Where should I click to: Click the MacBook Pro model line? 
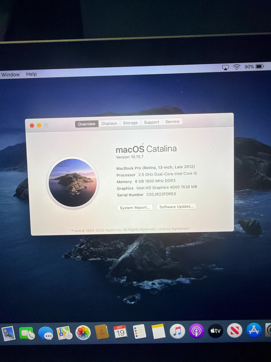point(156,167)
